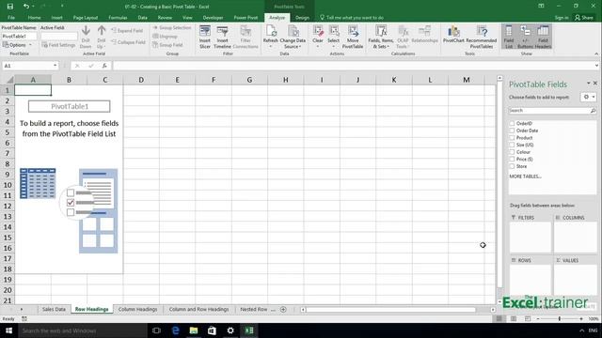
Task: Toggle the Field List button
Action: (x=509, y=37)
